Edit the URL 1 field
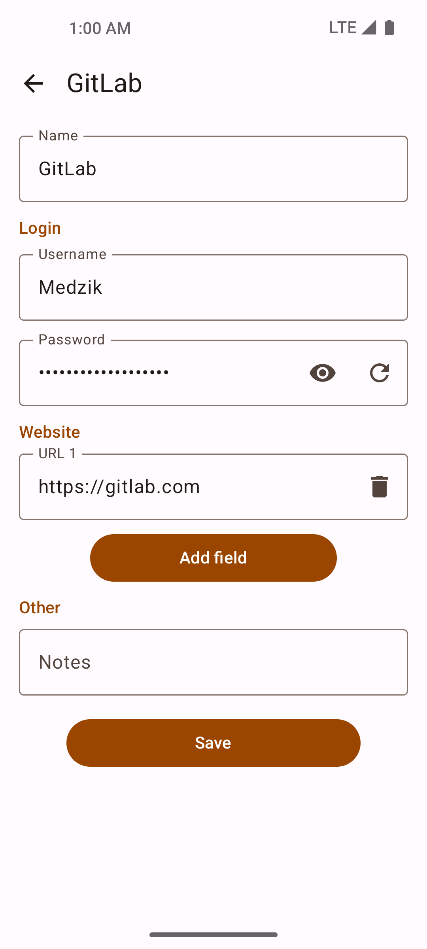Image resolution: width=427 pixels, height=949 pixels. [190, 487]
